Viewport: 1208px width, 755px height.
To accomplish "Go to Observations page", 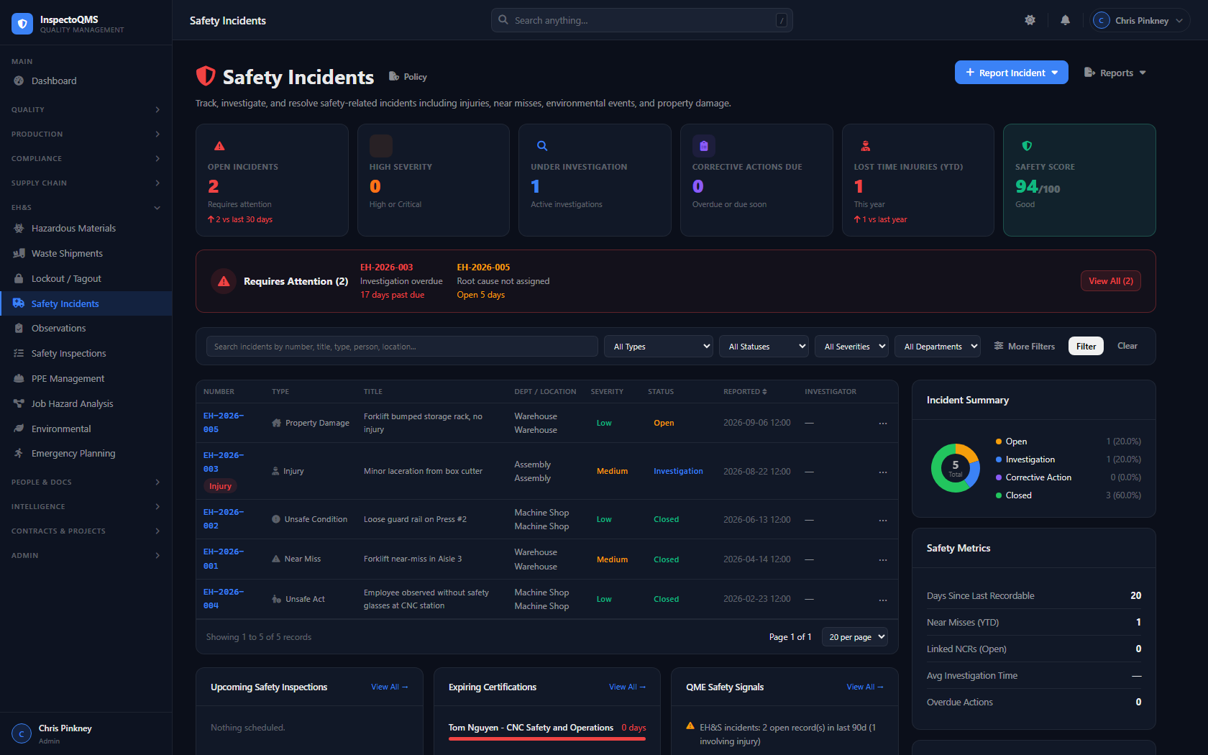I will click(x=58, y=328).
